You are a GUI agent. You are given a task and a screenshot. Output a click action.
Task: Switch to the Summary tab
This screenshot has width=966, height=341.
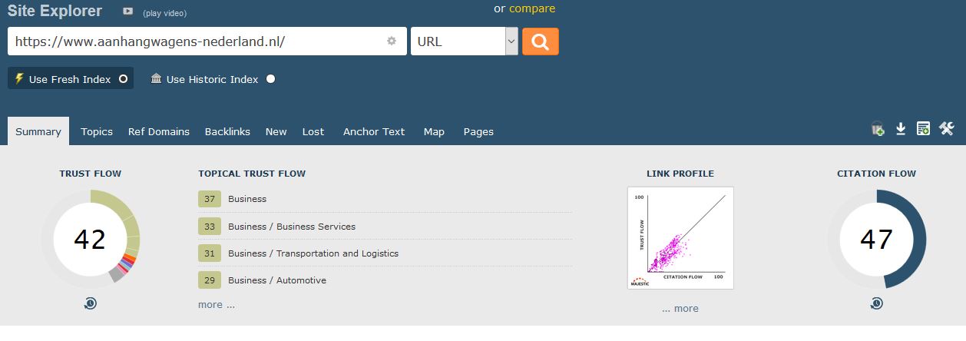[38, 131]
